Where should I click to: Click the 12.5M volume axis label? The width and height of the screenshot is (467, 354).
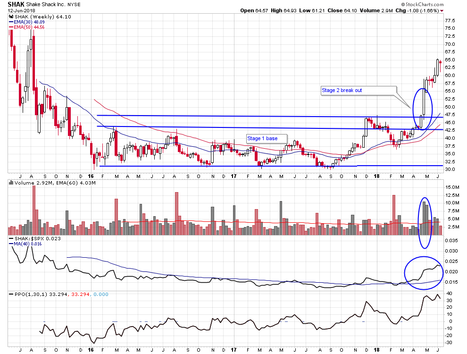[x=452, y=195]
